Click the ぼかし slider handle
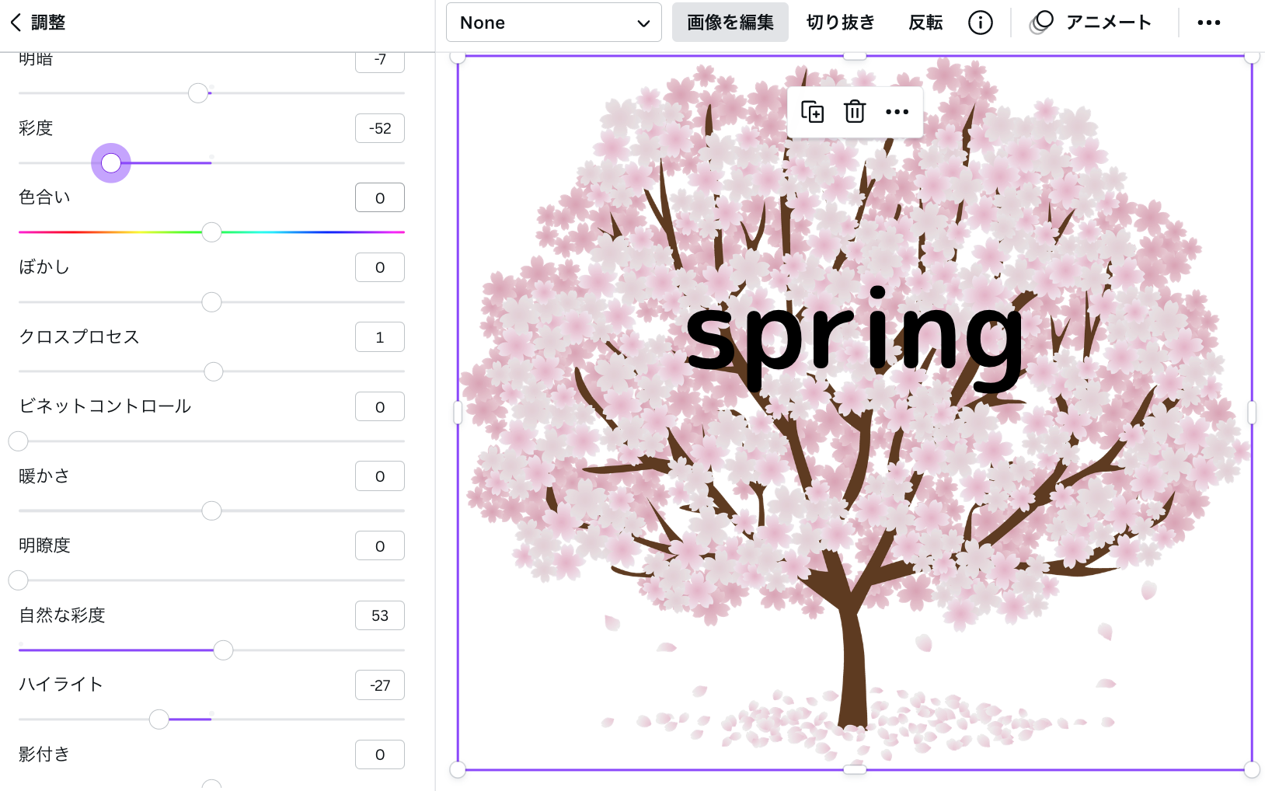This screenshot has width=1265, height=791. click(211, 302)
